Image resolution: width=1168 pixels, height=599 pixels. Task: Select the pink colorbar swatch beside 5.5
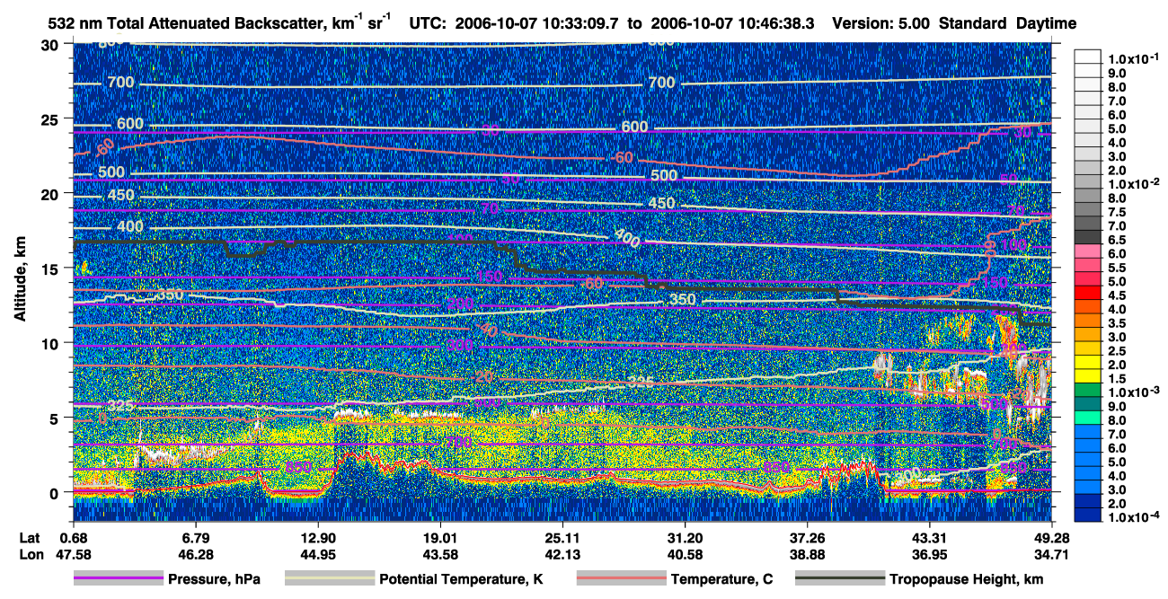click(x=1088, y=267)
